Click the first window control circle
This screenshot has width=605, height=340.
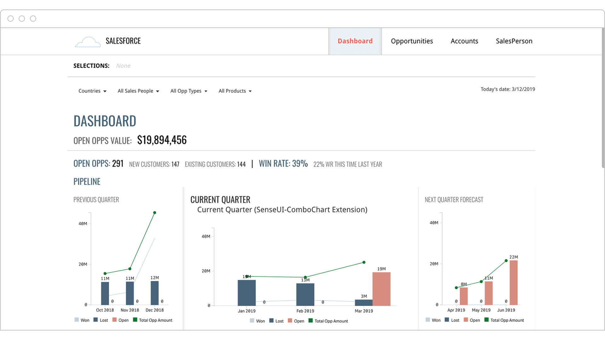10,19
